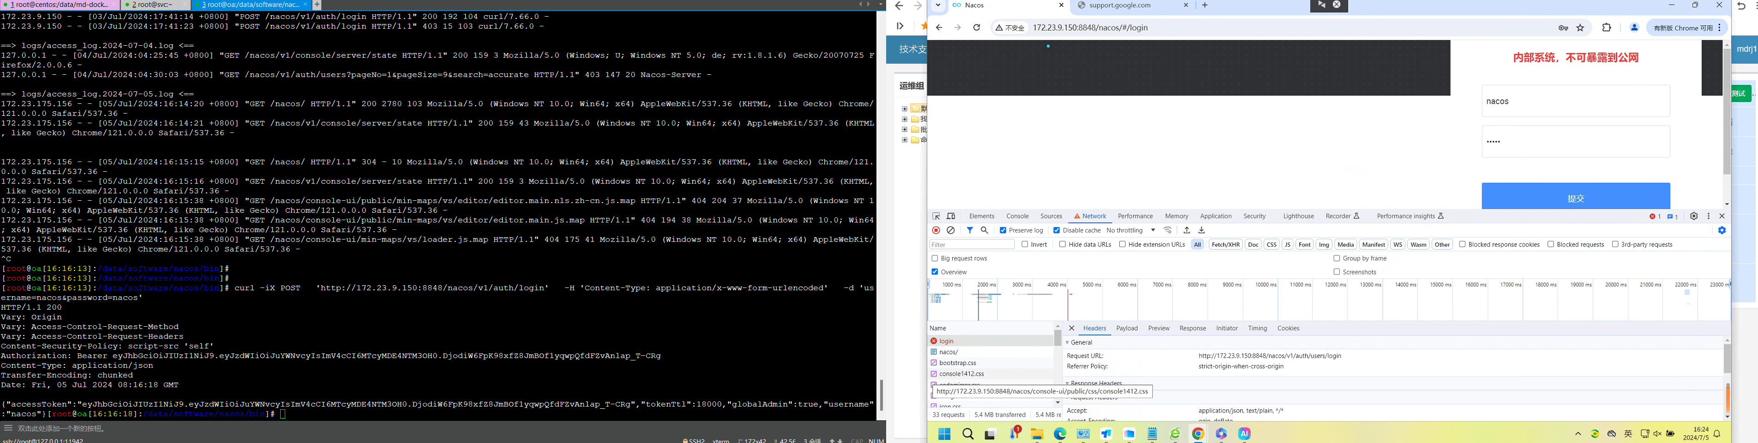Screen dimensions: 1758x443
Task: Toggle the Overview checkbox
Action: (935, 272)
